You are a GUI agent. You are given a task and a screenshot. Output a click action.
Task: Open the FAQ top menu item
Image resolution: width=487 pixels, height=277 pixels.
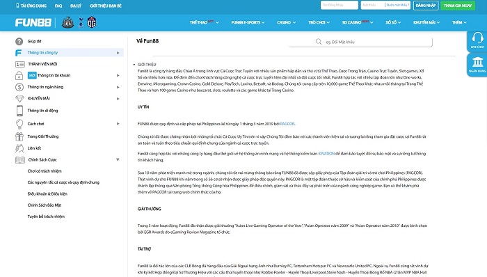click(58, 6)
